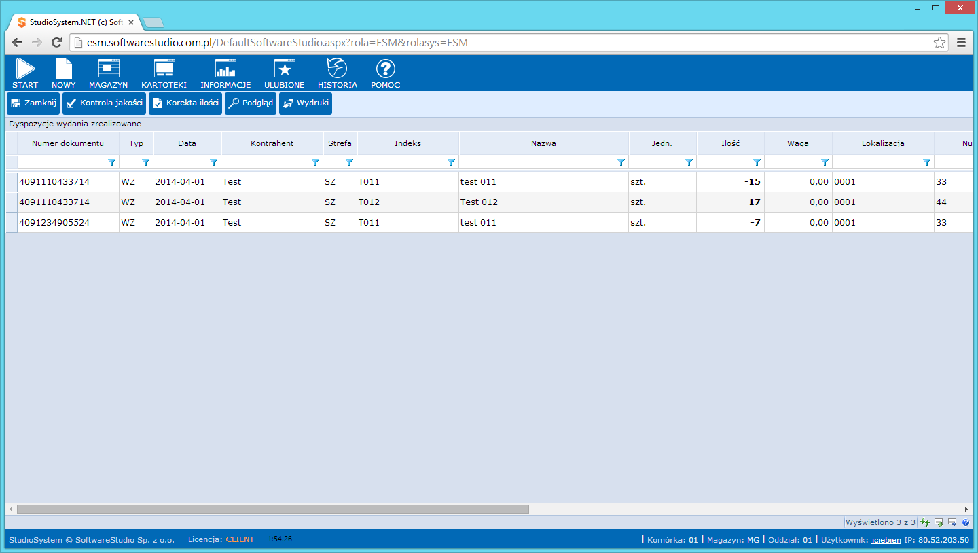Click the Zamknij button
Screen dimensions: 978x553
tap(33, 103)
